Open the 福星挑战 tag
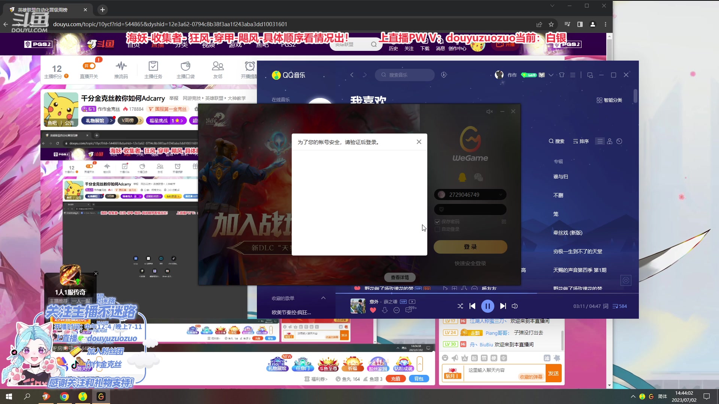The width and height of the screenshot is (719, 404). (166, 120)
